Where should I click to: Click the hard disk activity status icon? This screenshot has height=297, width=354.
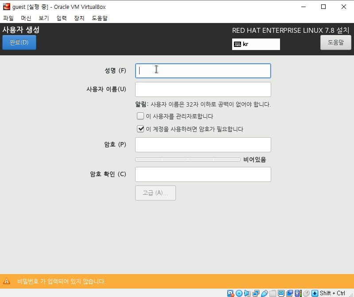230,293
